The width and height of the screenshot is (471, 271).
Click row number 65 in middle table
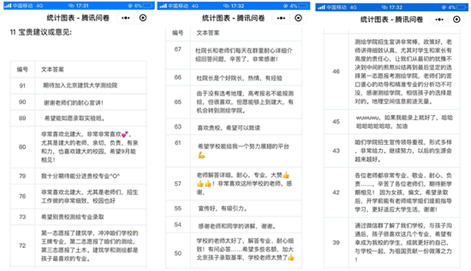[178, 102]
